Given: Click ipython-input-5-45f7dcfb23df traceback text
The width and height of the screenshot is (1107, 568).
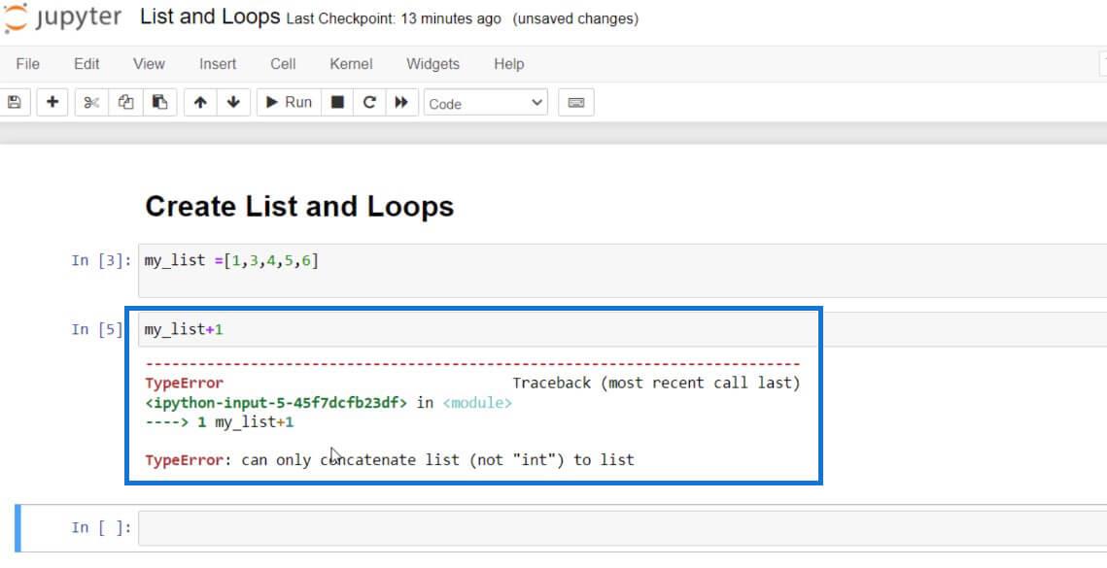Looking at the screenshot, I should 276,403.
